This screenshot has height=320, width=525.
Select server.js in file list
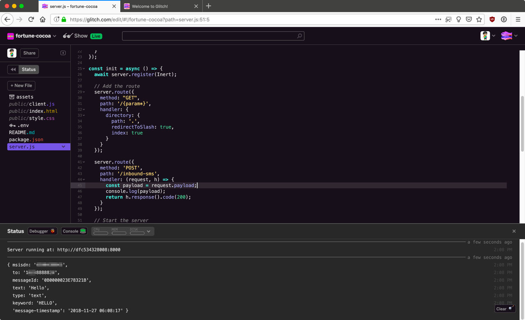coord(39,147)
